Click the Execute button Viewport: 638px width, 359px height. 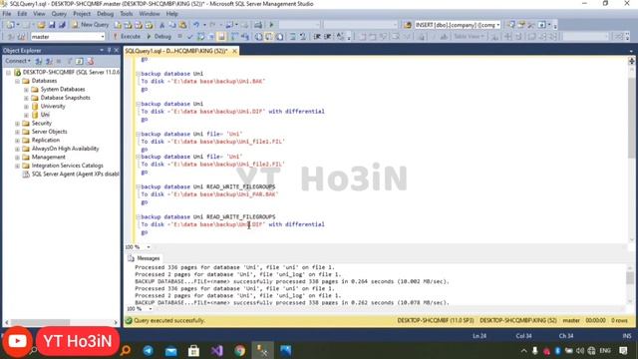(x=127, y=36)
